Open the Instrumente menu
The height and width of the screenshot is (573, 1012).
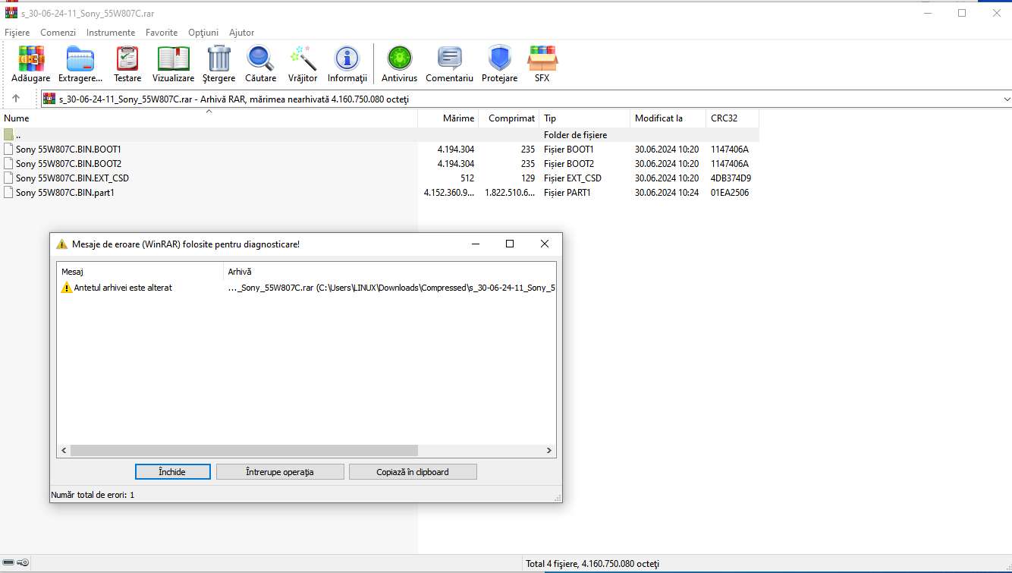pyautogui.click(x=111, y=33)
